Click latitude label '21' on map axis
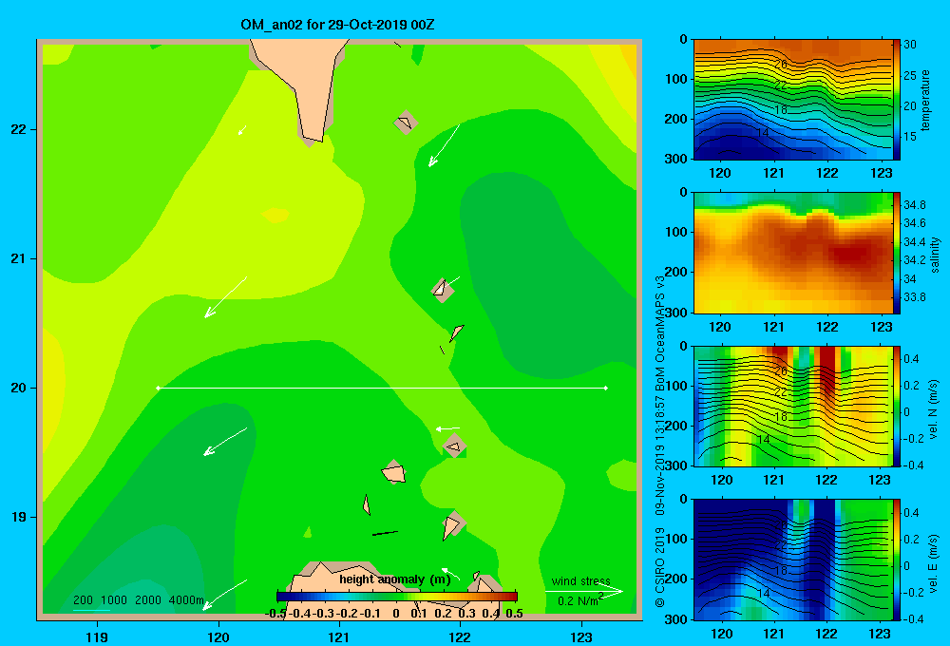The image size is (950, 646). (x=19, y=258)
